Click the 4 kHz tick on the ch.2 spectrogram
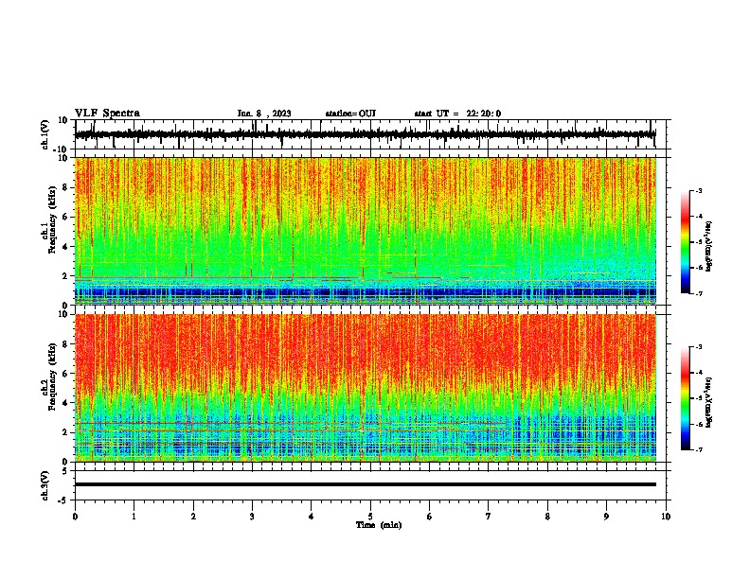 tap(65, 403)
